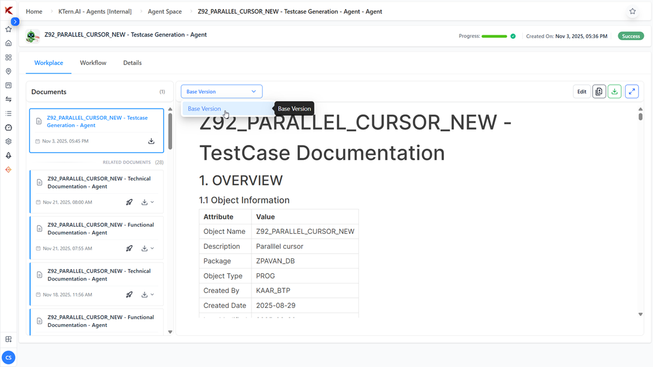Expand the left sidebar with blue arrow
This screenshot has height=367, width=653.
point(16,21)
